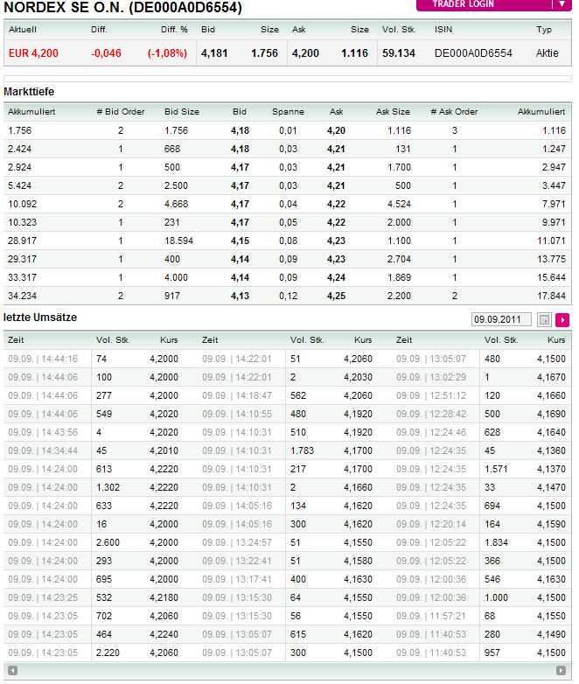Click the Typ value Aktie
Viewport: 579px width, 684px height.
[x=548, y=53]
